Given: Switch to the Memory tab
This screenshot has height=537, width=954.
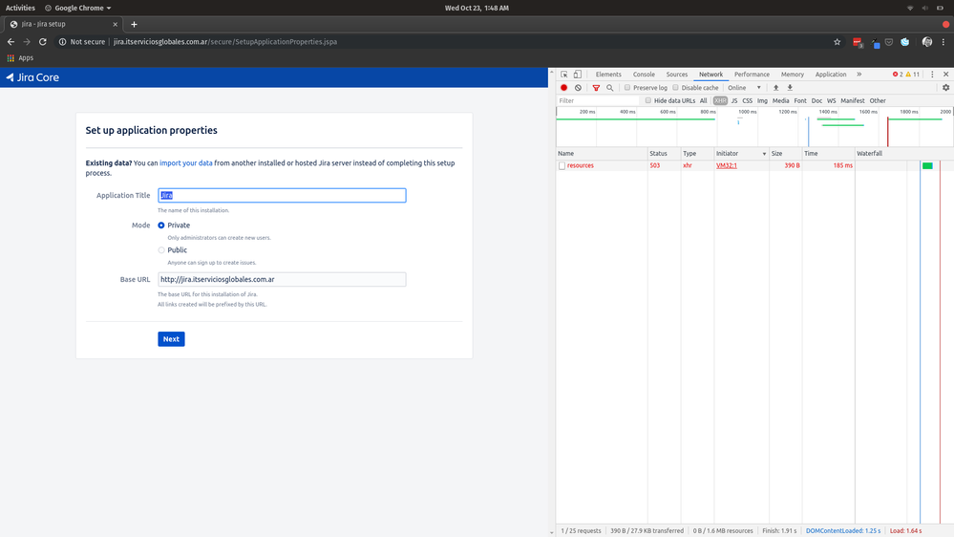Looking at the screenshot, I should tap(793, 75).
